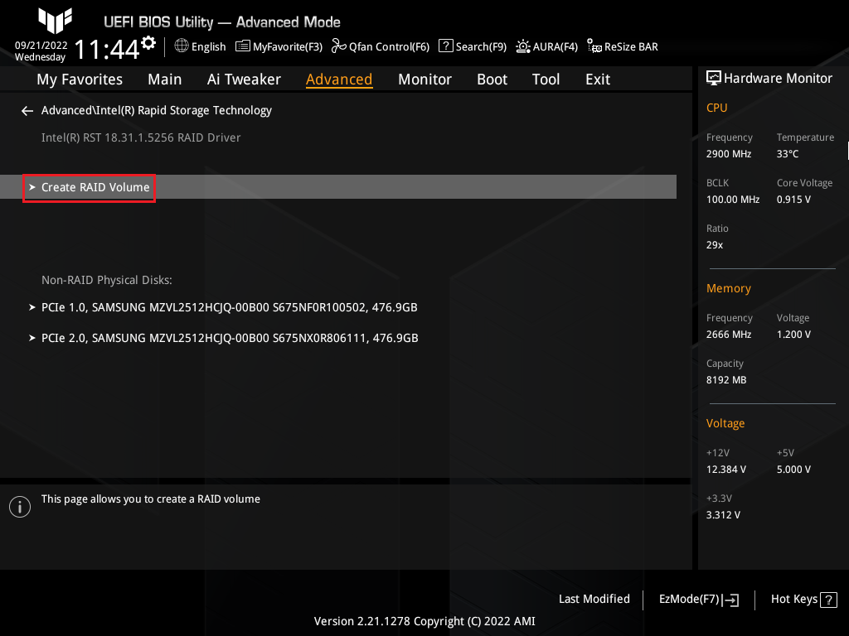Click the memory voltage 1.200 V value
Image resolution: width=849 pixels, height=636 pixels.
pyautogui.click(x=793, y=335)
